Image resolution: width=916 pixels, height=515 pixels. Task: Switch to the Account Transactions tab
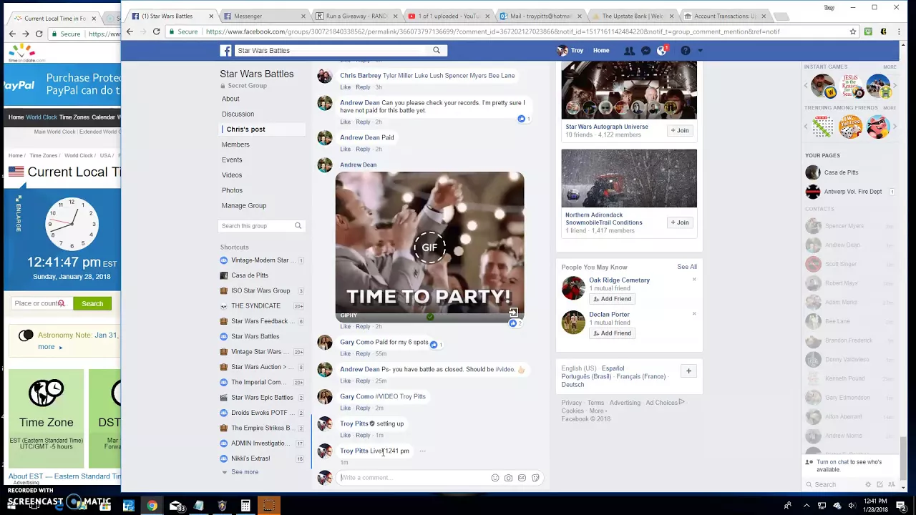723,16
